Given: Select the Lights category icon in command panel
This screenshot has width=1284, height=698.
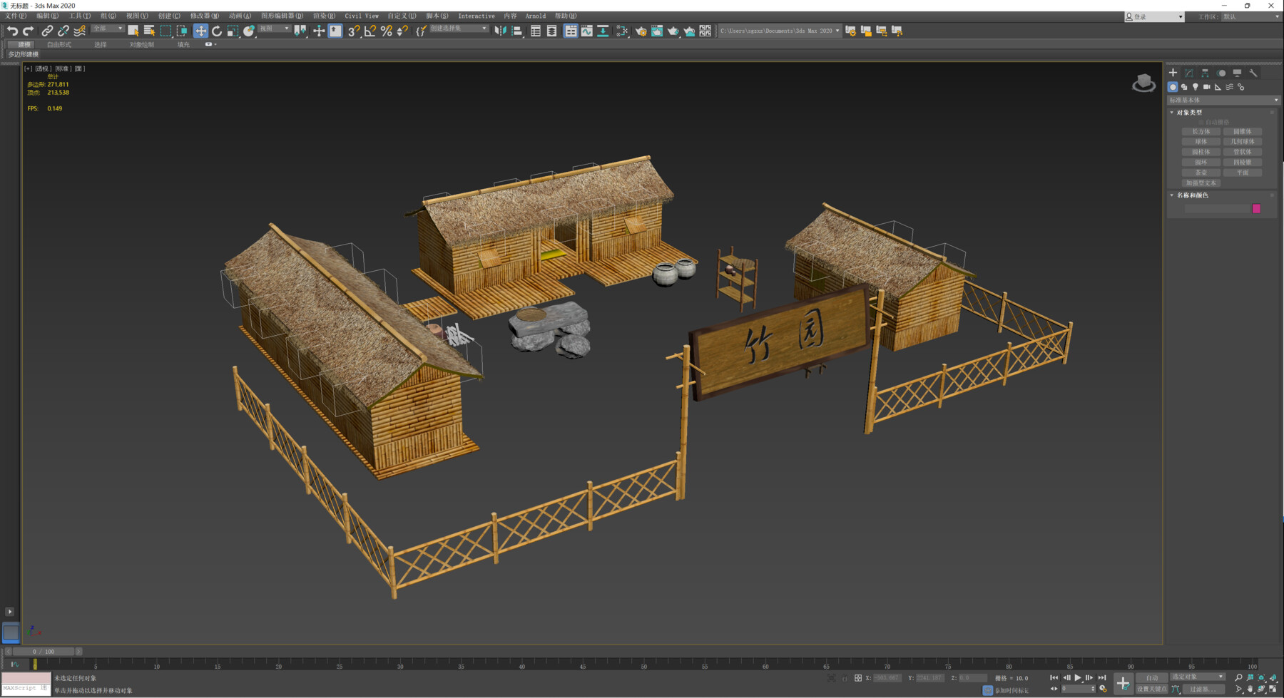Looking at the screenshot, I should pos(1196,87).
